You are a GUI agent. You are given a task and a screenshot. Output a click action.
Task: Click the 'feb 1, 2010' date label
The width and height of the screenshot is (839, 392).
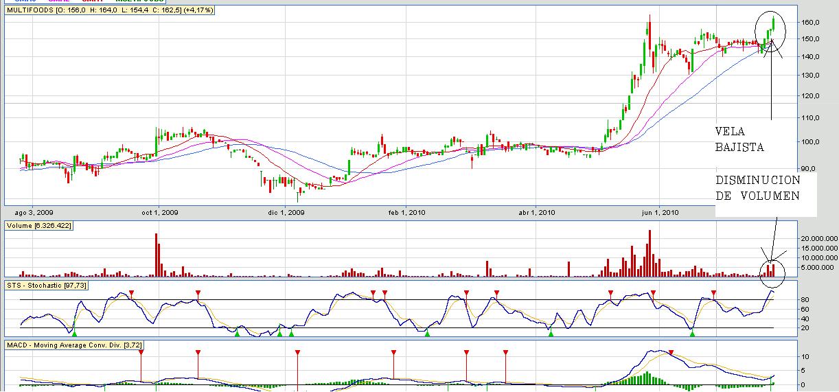(407, 213)
